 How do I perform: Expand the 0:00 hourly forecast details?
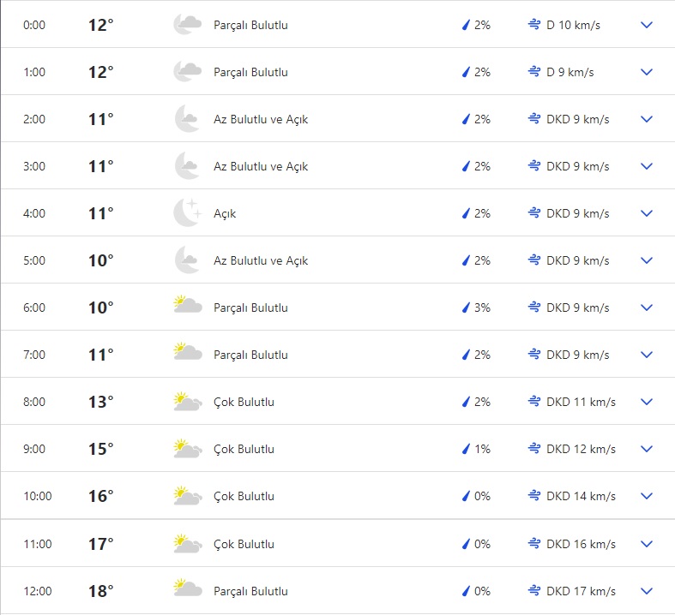(647, 25)
